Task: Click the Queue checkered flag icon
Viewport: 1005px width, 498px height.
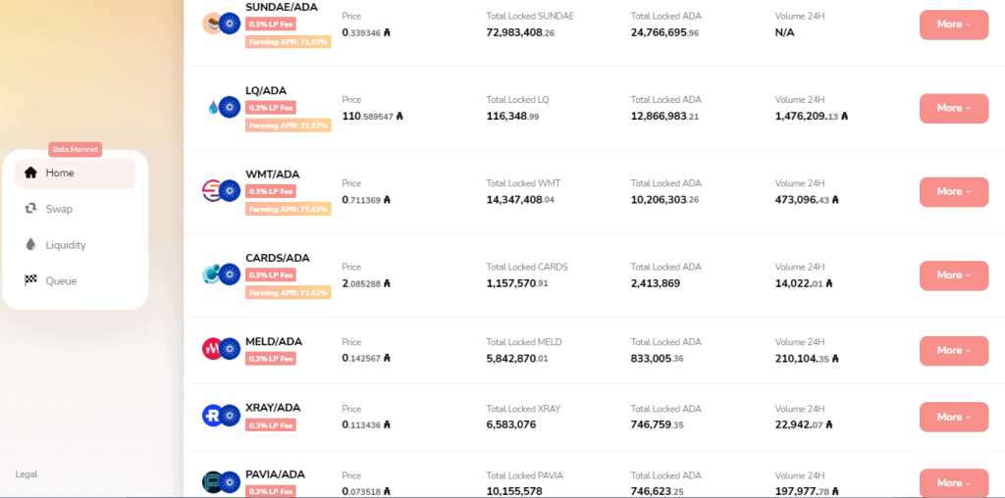Action: (30, 281)
